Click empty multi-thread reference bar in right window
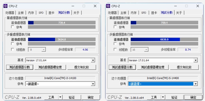Screen dimensions: 205x101 click(x=164, y=44)
